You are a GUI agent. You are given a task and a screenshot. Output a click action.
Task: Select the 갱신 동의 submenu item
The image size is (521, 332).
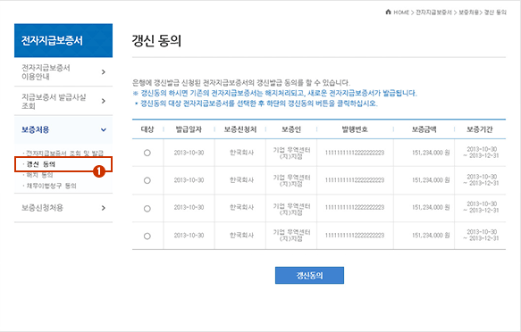pyautogui.click(x=41, y=164)
